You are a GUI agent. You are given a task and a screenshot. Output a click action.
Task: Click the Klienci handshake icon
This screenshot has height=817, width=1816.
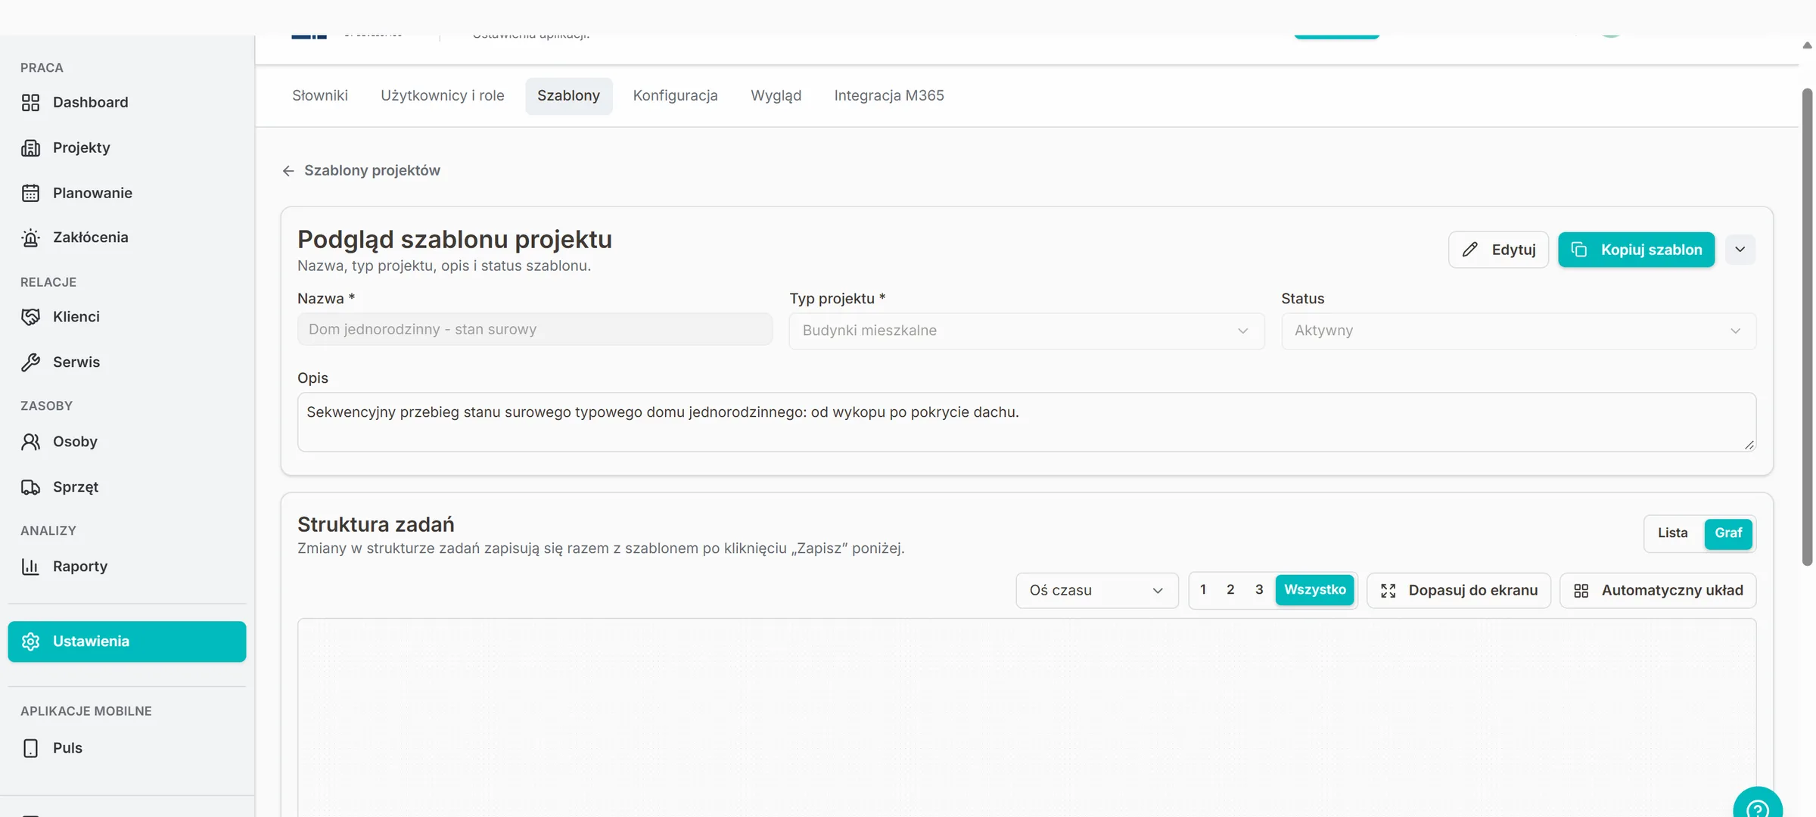(x=30, y=317)
